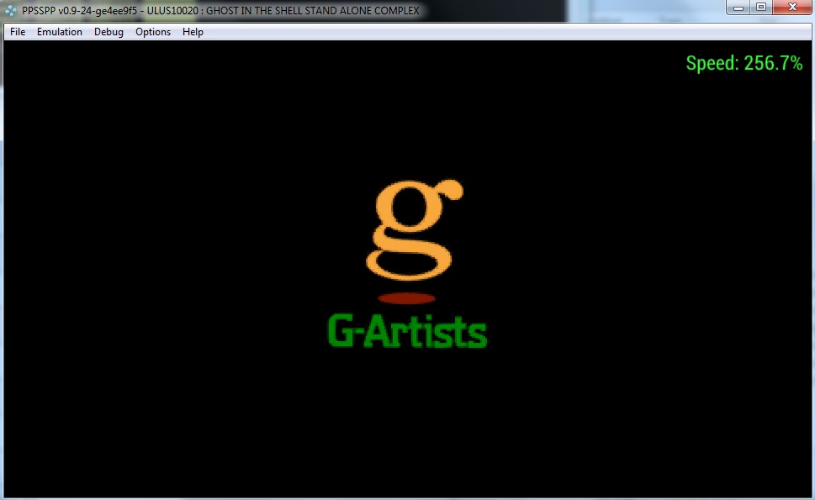Click the ULUS10020 game ID in title bar

pyautogui.click(x=171, y=11)
